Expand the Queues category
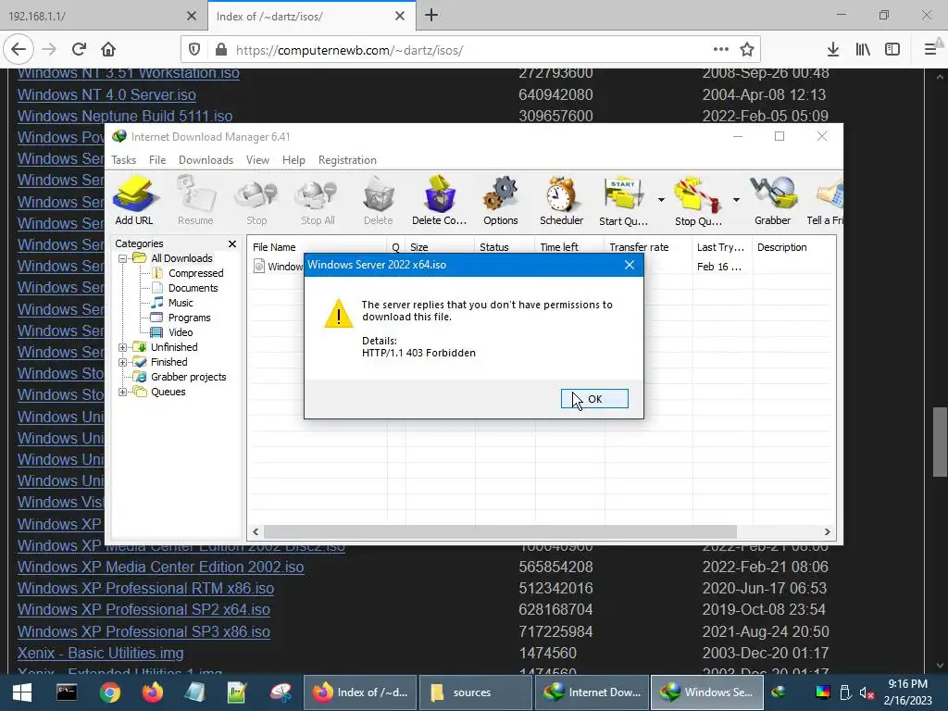 click(x=123, y=392)
